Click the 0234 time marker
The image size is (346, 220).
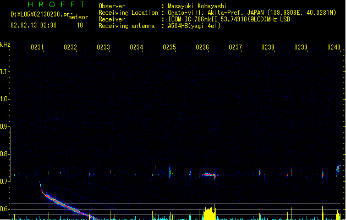[136, 47]
